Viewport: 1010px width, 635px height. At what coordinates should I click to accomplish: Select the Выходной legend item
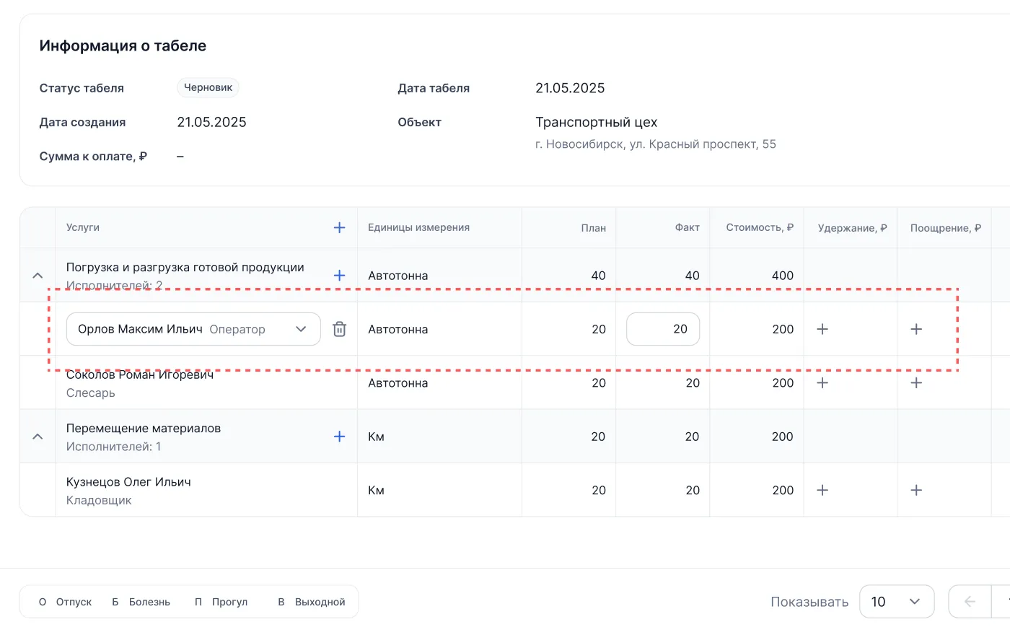pyautogui.click(x=312, y=602)
